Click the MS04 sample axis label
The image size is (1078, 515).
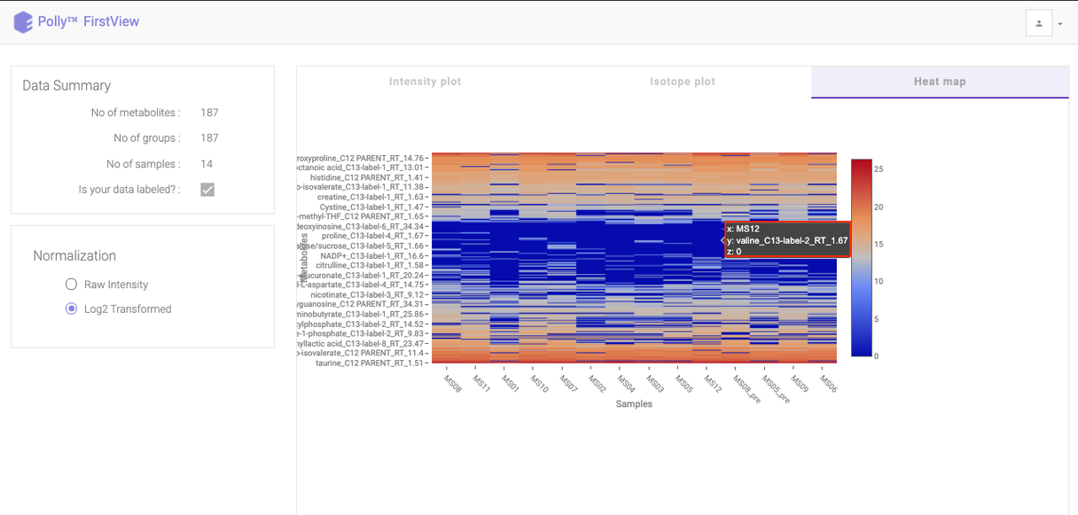click(626, 382)
